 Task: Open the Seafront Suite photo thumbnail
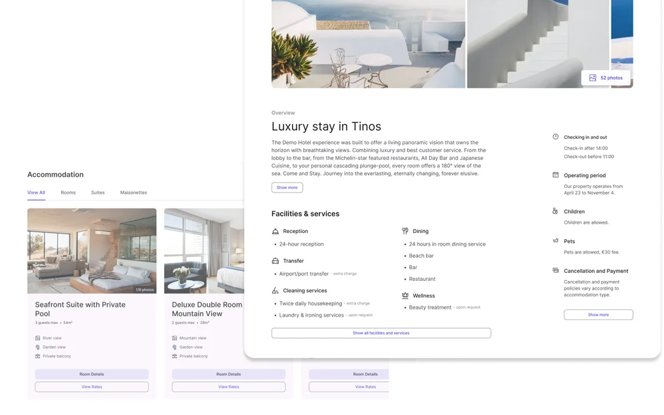click(x=92, y=251)
